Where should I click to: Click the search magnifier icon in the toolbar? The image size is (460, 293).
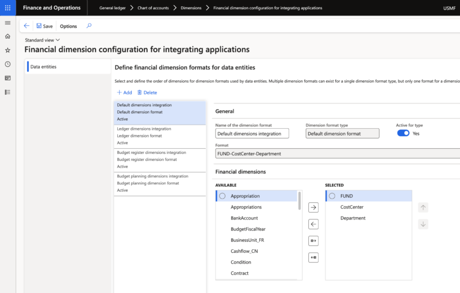(89, 26)
